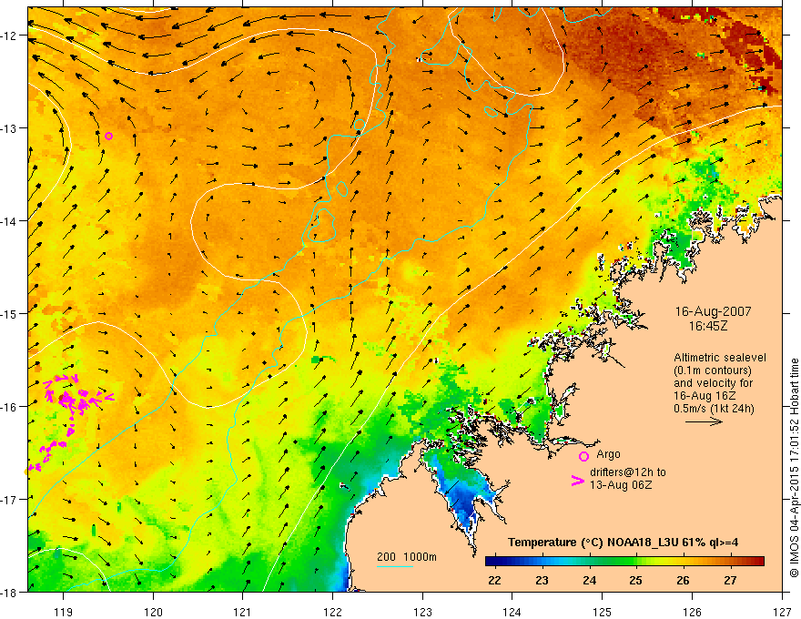Click the longitude axis label '127'
The image size is (801, 619).
[x=782, y=612]
